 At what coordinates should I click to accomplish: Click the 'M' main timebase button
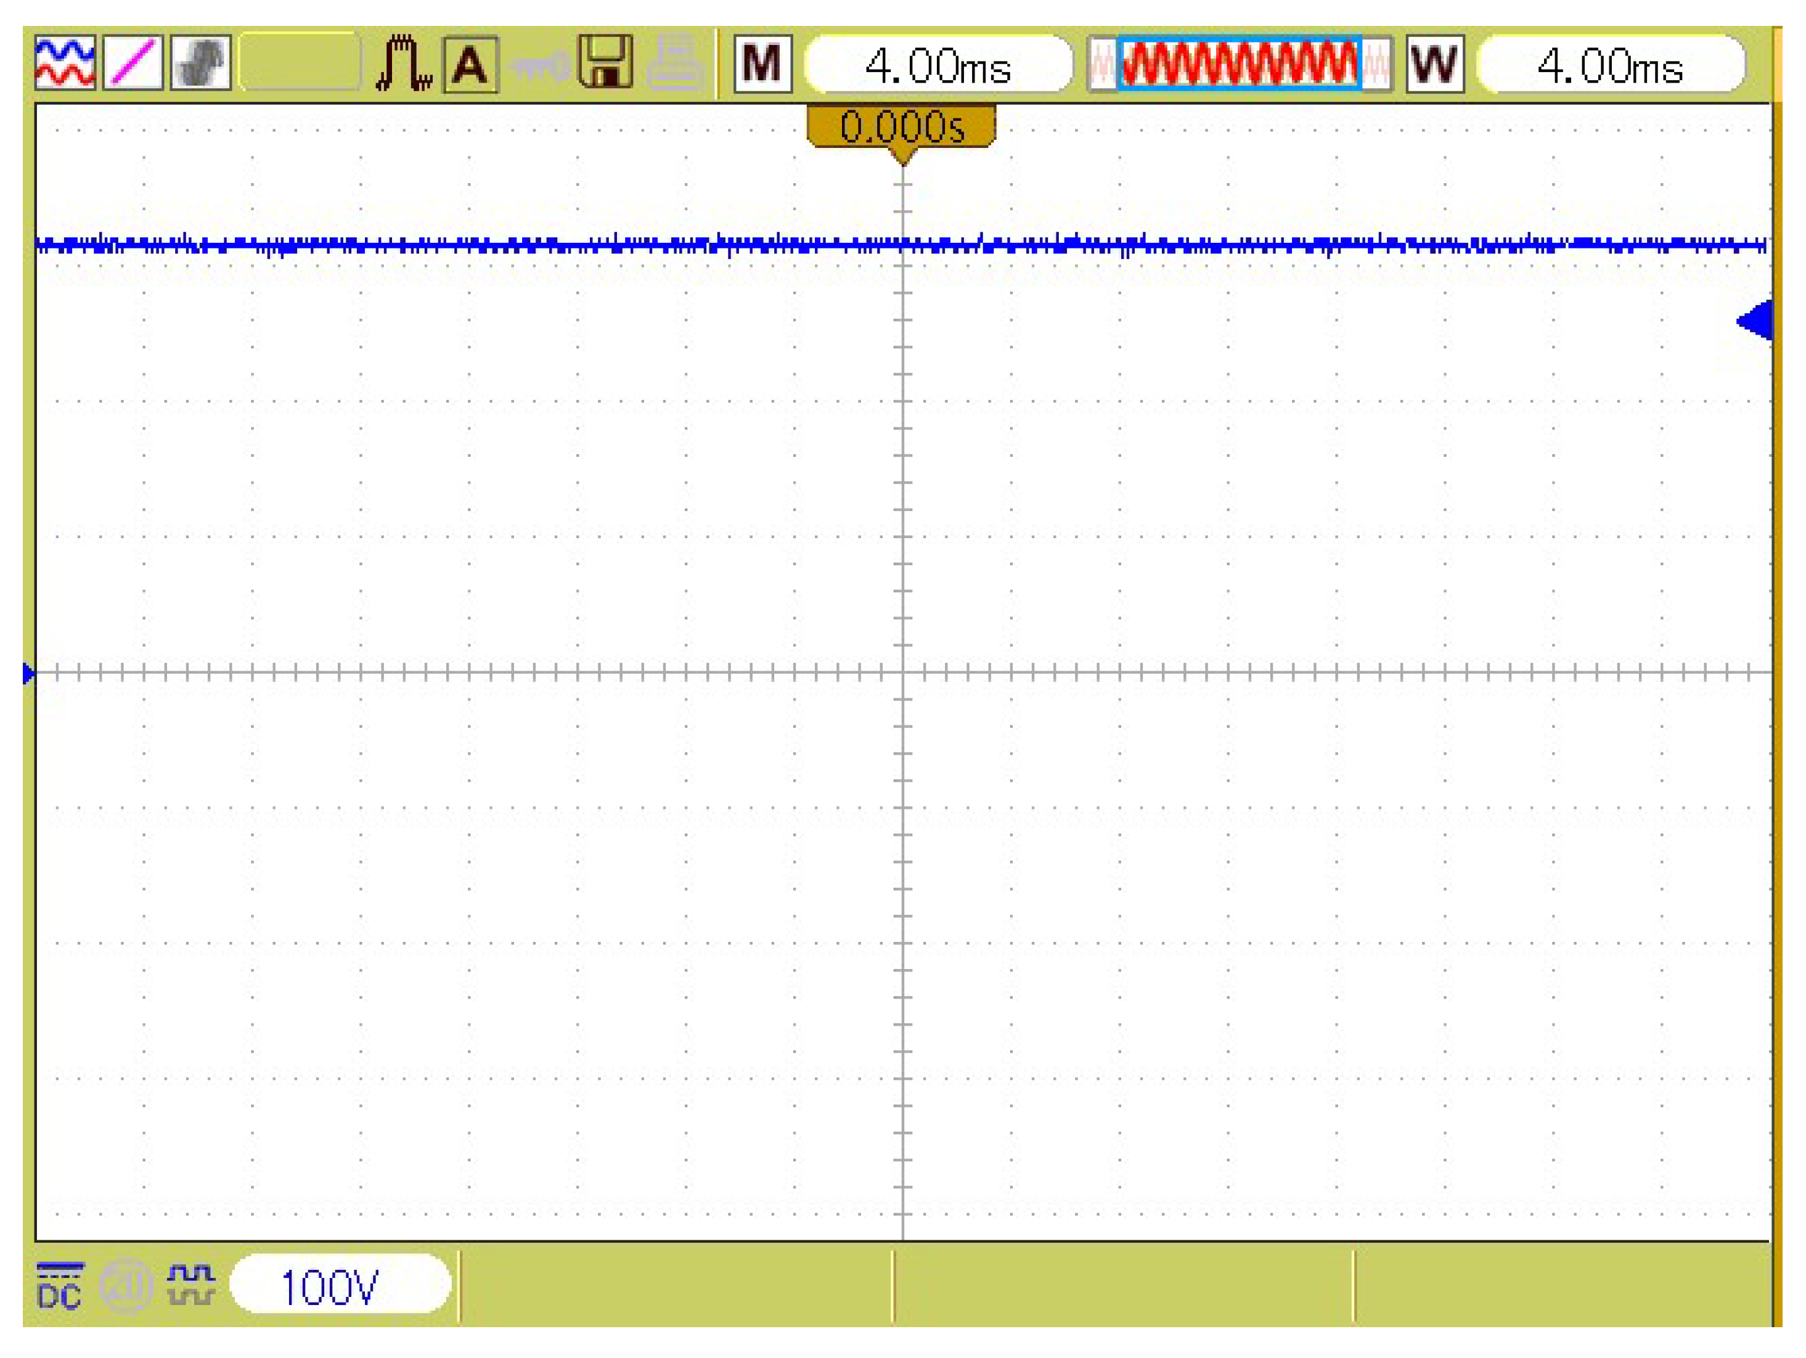tap(762, 63)
